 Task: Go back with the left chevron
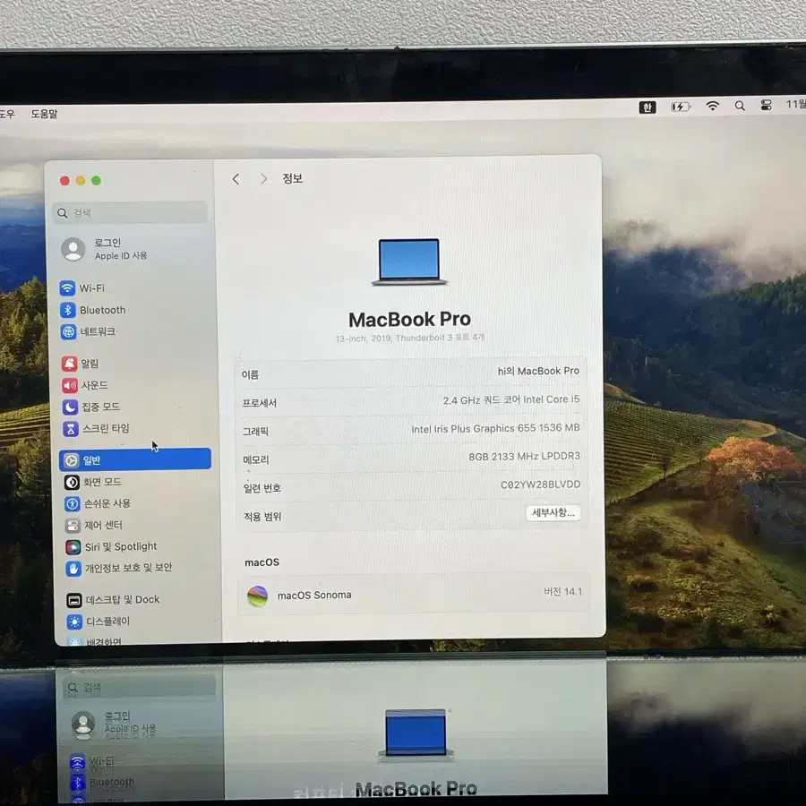pos(236,179)
